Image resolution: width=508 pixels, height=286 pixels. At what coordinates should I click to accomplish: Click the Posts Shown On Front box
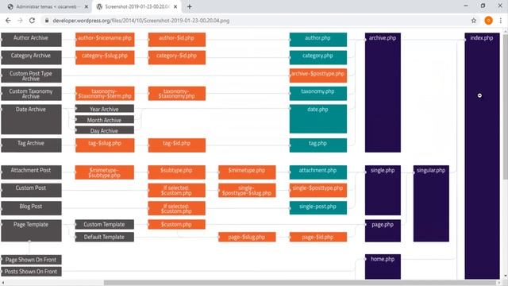coord(31,272)
